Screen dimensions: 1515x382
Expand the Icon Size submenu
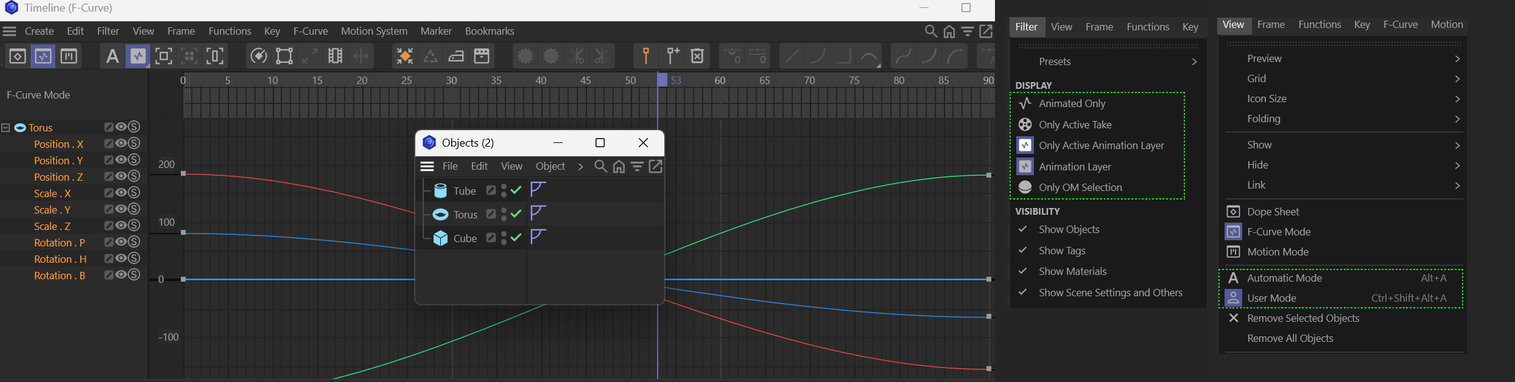(x=1457, y=99)
